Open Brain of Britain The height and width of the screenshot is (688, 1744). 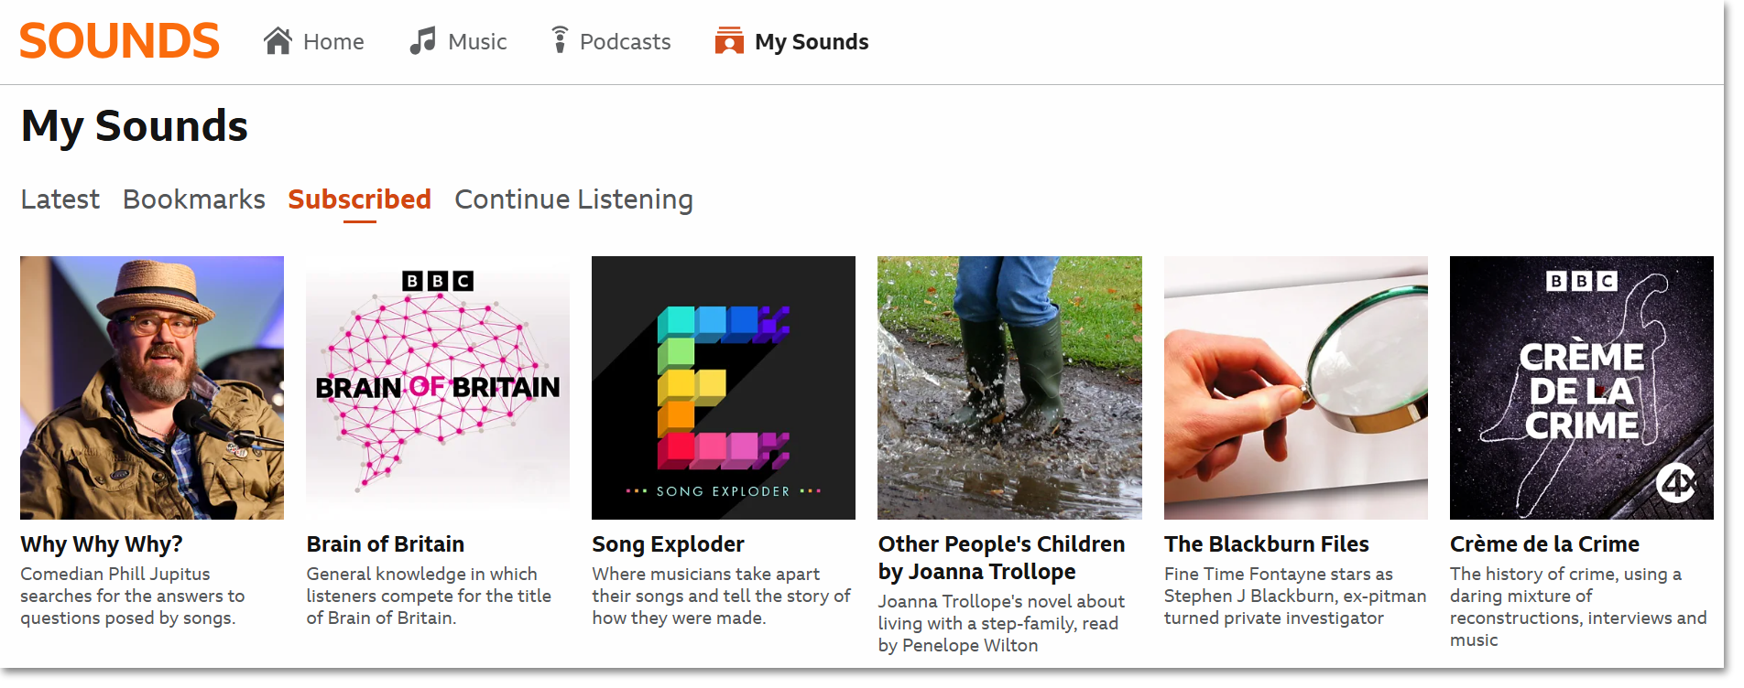(385, 543)
